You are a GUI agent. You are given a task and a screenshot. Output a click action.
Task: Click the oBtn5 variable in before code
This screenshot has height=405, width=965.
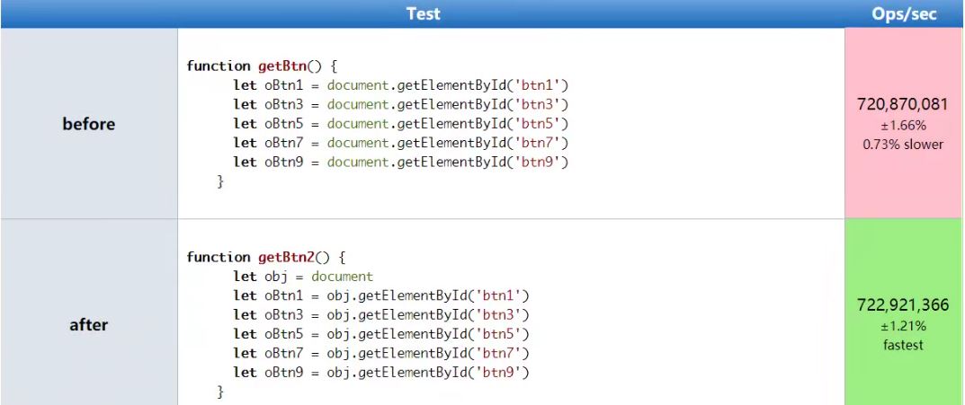(283, 124)
